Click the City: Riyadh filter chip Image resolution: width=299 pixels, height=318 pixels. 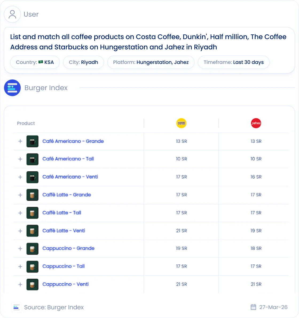coord(84,62)
